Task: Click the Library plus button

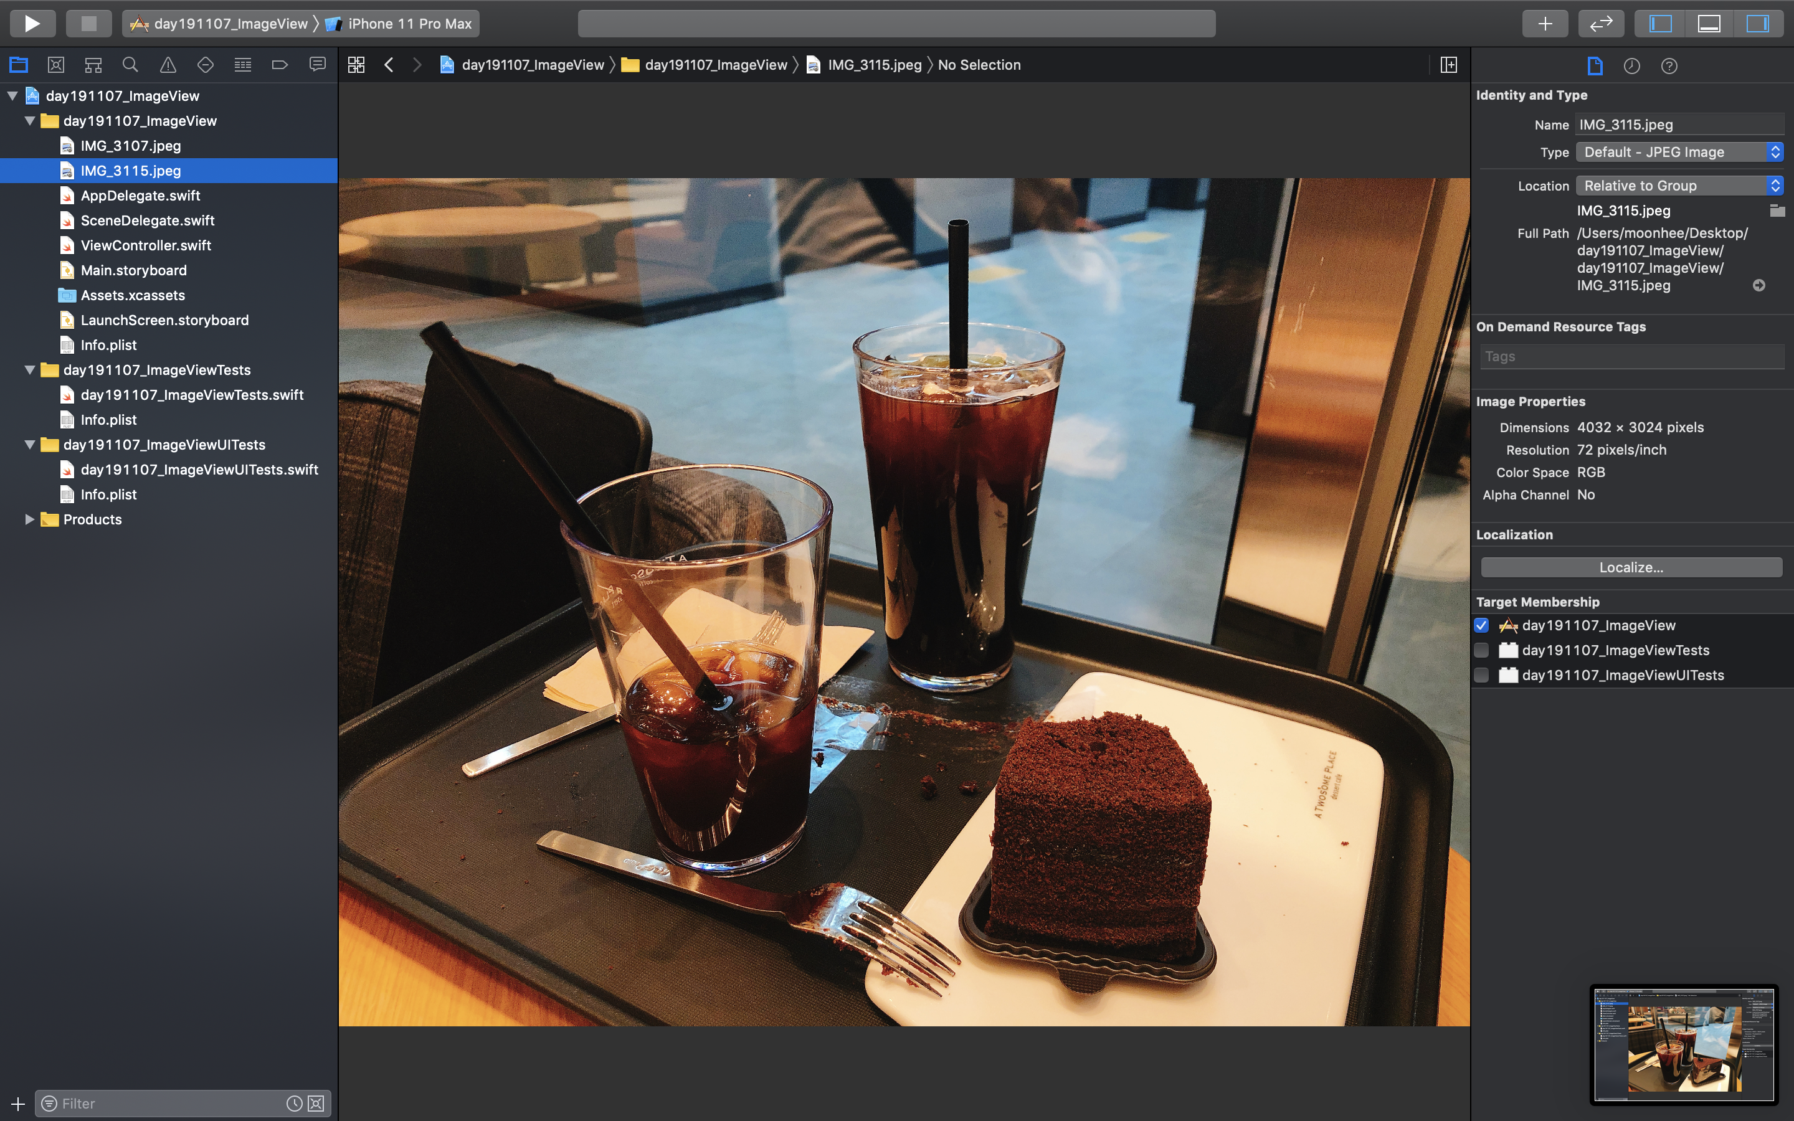Action: click(x=1545, y=24)
